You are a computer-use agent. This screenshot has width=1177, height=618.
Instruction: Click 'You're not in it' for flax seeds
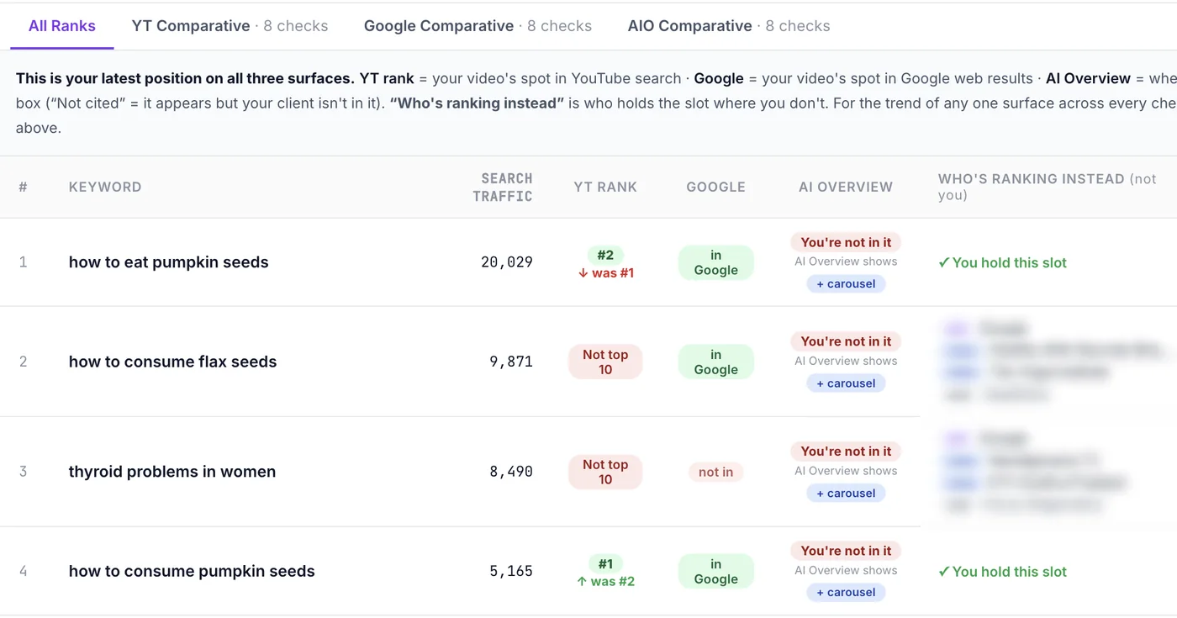[x=846, y=341]
